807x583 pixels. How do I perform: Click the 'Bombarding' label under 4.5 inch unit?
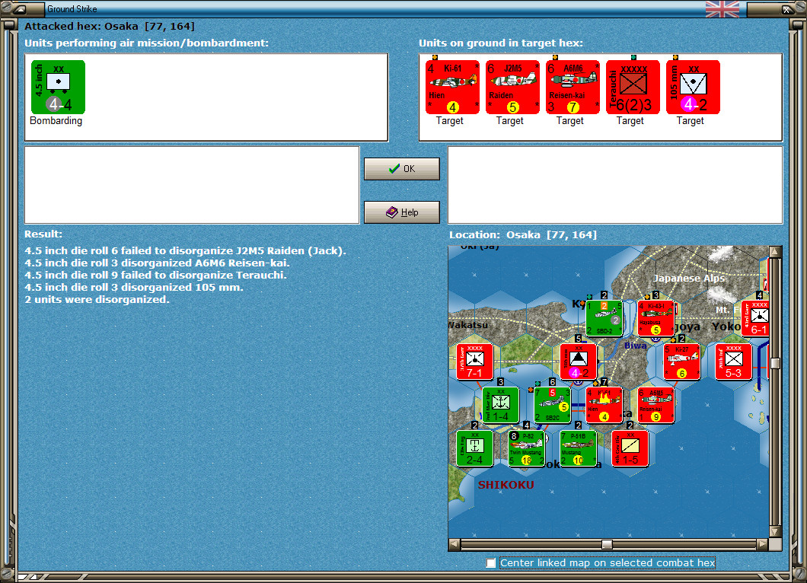coord(56,120)
